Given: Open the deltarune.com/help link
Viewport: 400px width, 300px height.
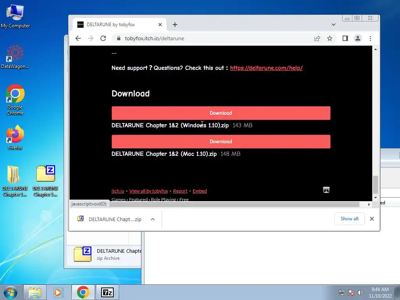Looking at the screenshot, I should [266, 68].
